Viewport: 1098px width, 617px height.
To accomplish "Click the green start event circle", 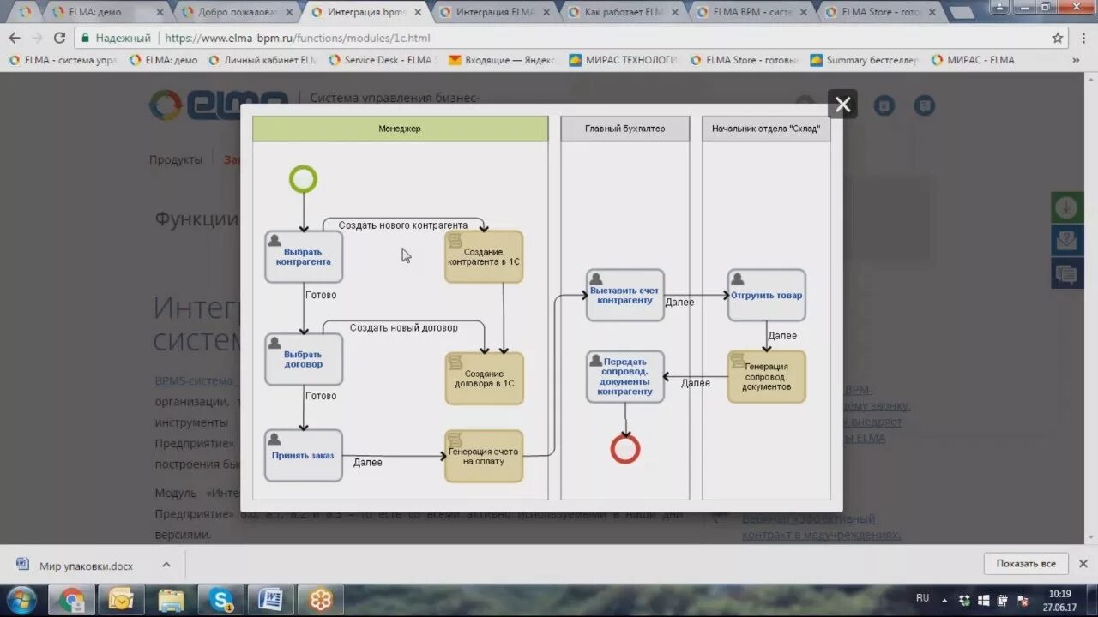I will pos(303,179).
